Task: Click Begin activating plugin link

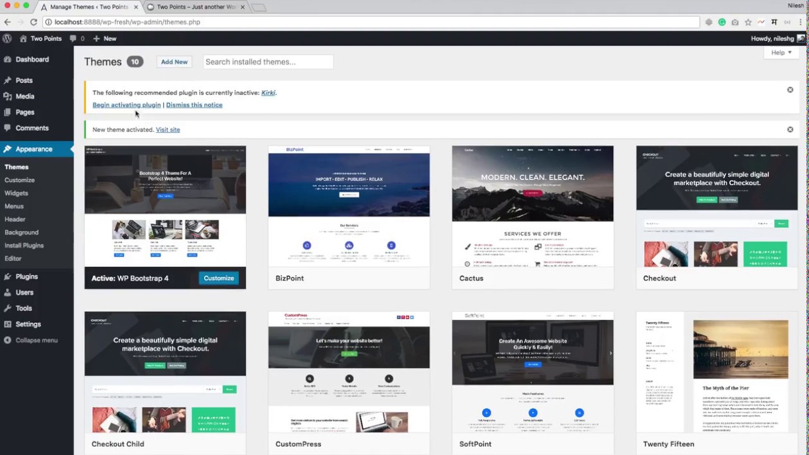Action: point(126,105)
